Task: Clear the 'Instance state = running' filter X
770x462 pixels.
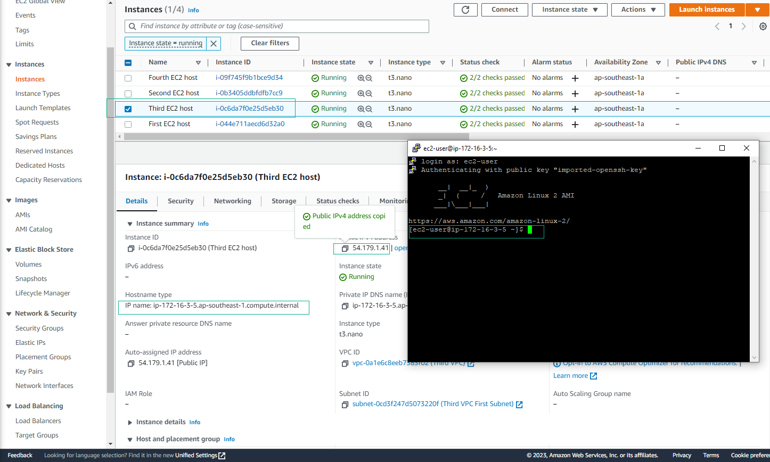Action: point(214,43)
